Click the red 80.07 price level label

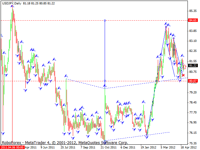[193, 81]
